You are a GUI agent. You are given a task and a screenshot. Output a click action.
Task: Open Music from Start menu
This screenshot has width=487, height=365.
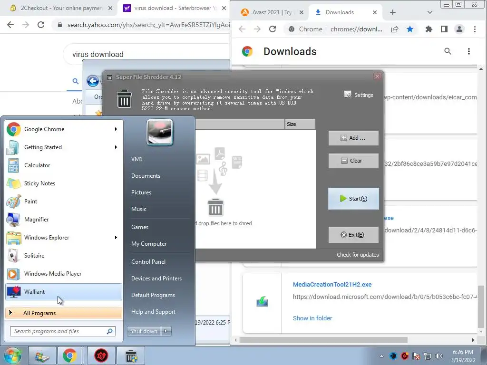tap(138, 209)
